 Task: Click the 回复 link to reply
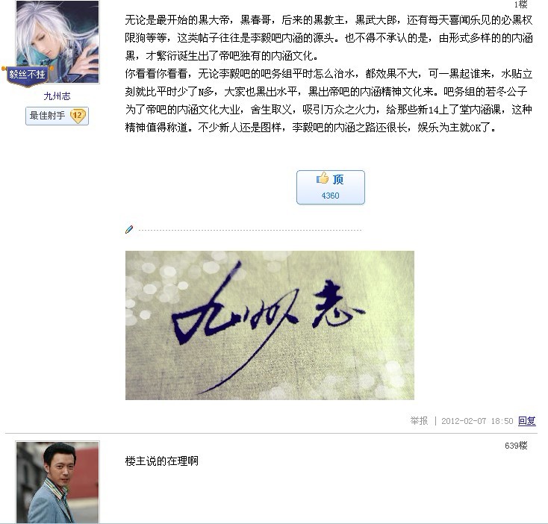[526, 420]
